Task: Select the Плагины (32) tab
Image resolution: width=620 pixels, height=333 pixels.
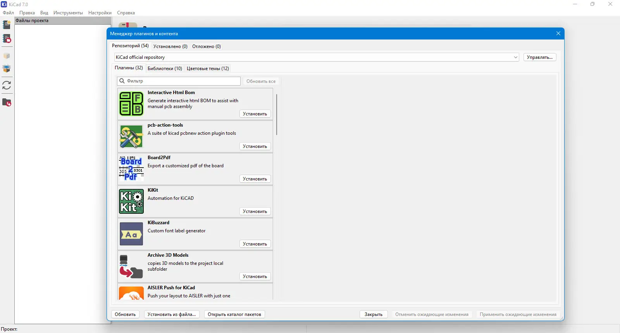Action: pos(129,68)
